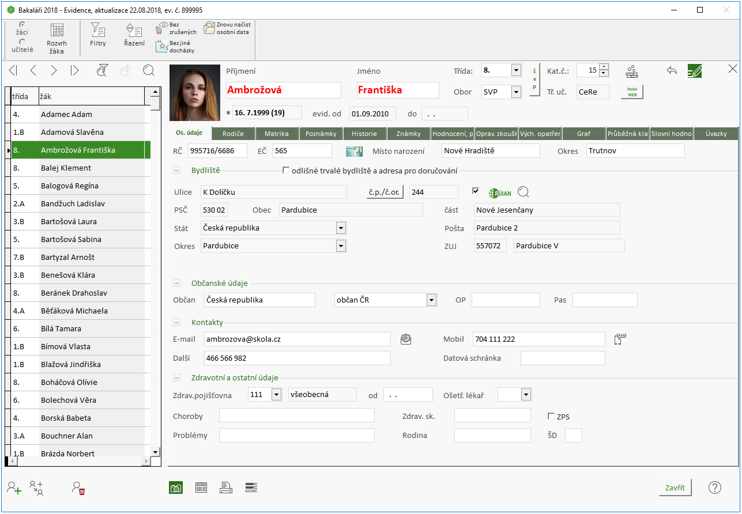This screenshot has height=514, width=742.
Task: Select the žáci radio button
Action: point(22,25)
